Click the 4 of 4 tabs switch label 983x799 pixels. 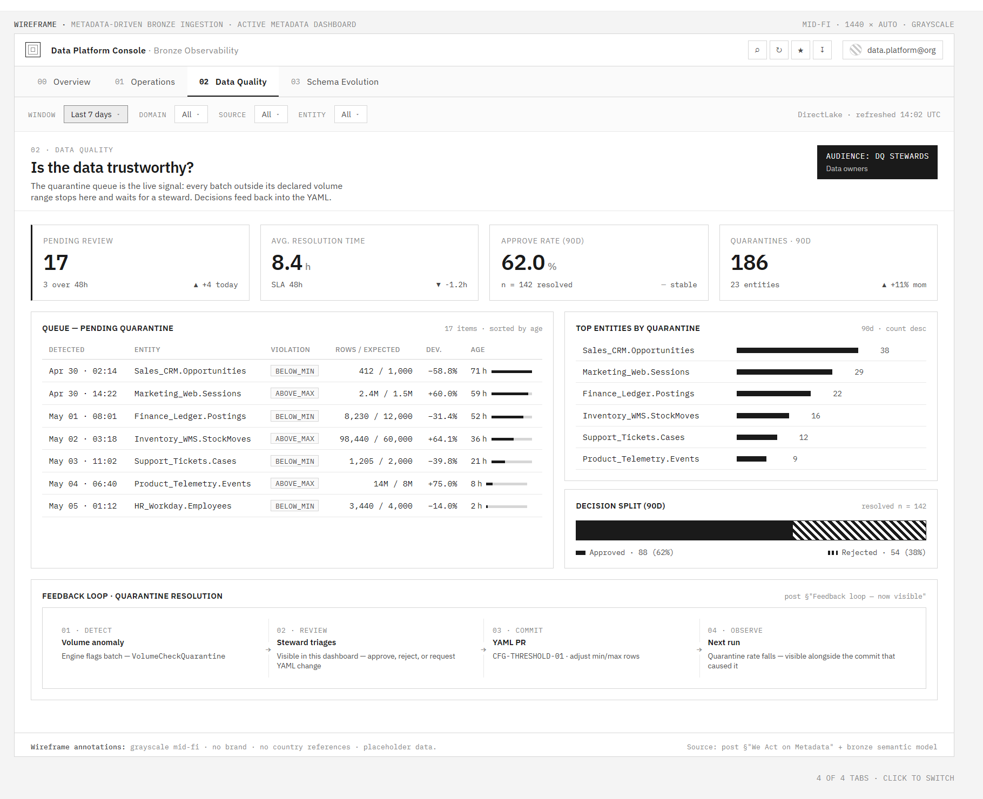tap(885, 778)
